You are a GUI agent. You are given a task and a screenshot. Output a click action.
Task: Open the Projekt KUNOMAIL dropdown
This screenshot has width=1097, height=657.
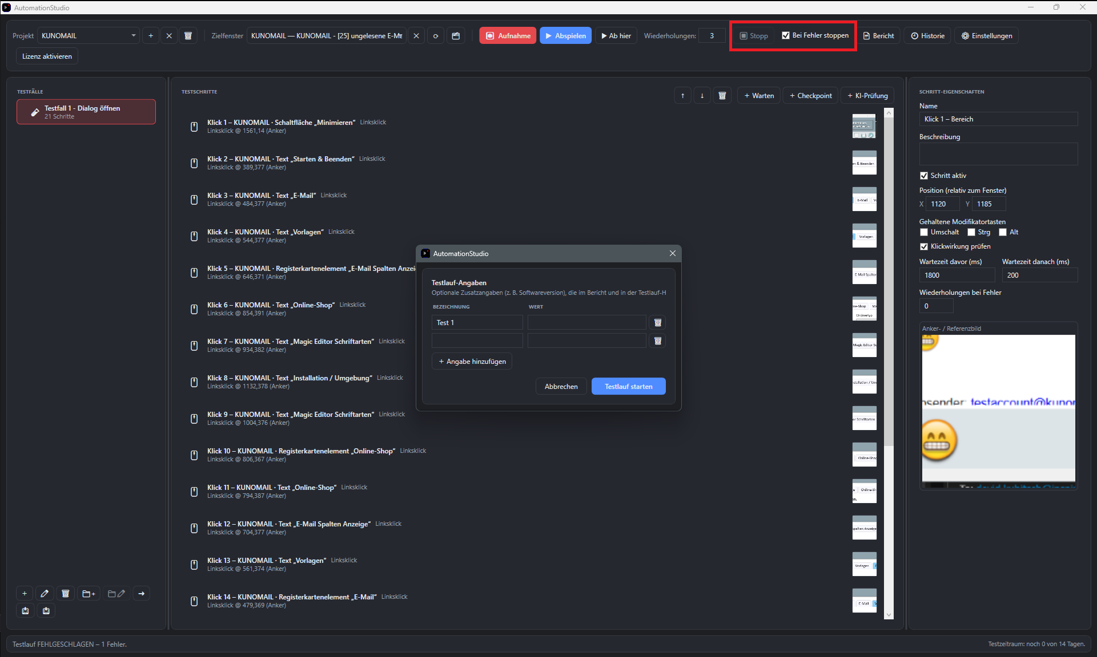[89, 36]
